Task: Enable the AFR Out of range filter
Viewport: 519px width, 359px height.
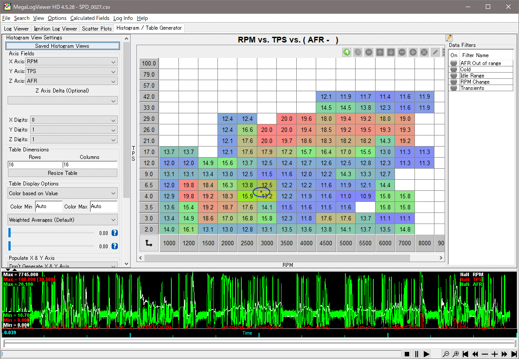Action: click(453, 63)
